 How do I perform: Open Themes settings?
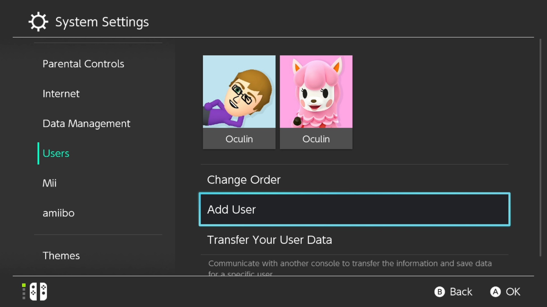(x=61, y=255)
